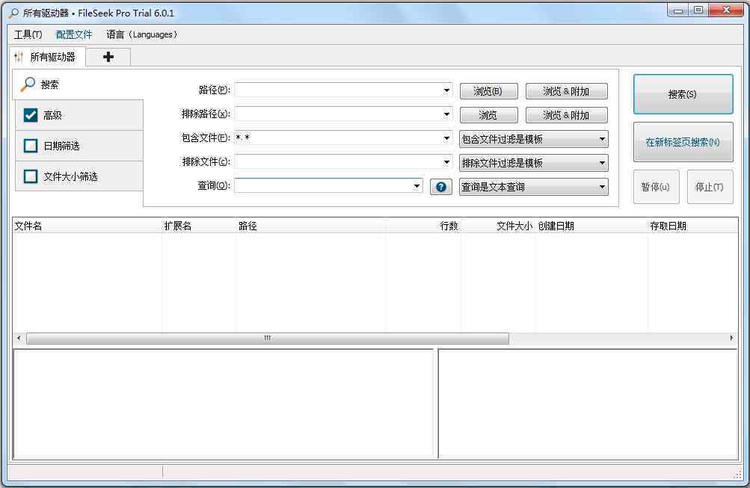Screen dimensions: 750x488
Task: Sort by 创建日期 column header
Action: coord(591,226)
